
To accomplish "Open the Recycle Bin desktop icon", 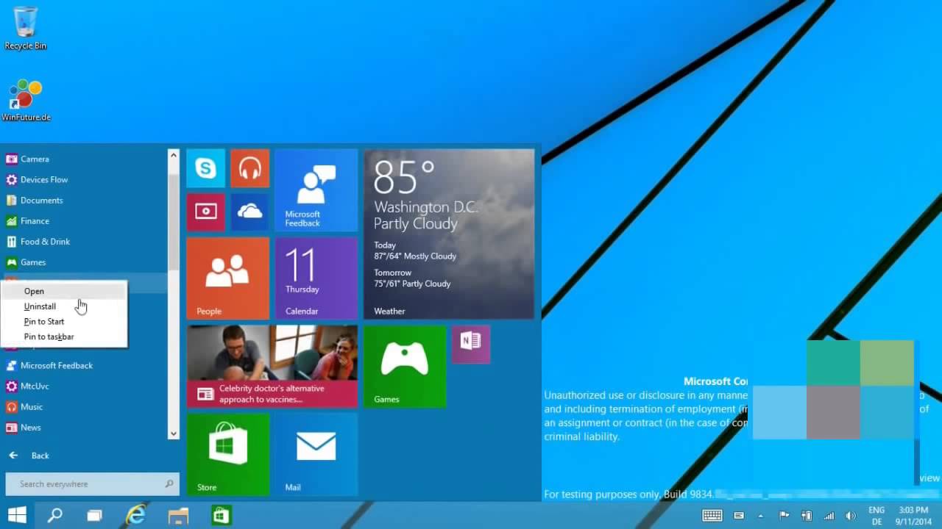I will click(25, 28).
